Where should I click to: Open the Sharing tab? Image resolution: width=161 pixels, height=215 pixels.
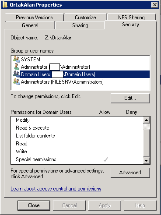click(x=80, y=25)
